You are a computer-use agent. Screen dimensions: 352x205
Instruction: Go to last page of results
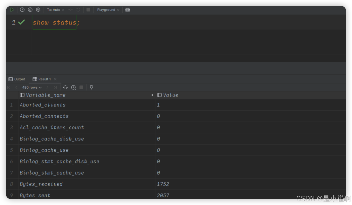[55, 87]
